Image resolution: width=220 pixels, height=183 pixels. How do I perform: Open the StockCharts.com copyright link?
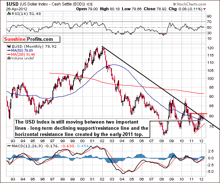[189, 4]
